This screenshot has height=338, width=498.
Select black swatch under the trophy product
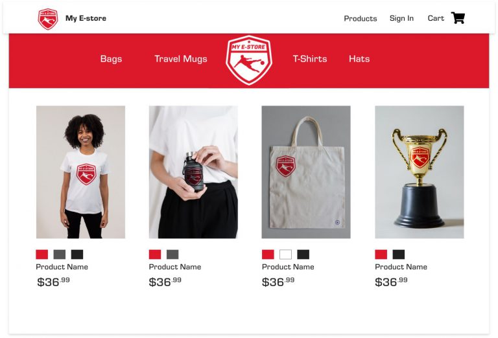click(399, 254)
